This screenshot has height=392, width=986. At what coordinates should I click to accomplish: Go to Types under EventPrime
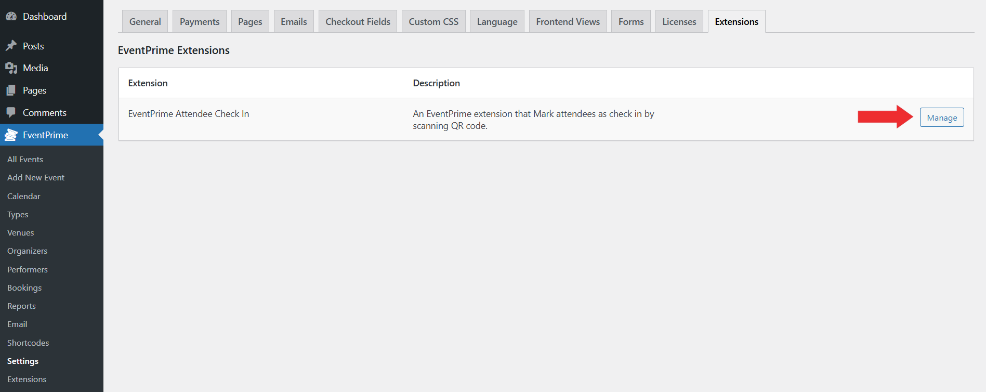click(x=18, y=215)
